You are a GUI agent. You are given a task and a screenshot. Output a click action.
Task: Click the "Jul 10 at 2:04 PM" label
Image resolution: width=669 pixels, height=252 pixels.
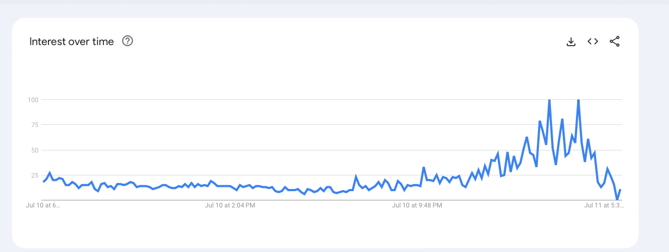[x=230, y=206]
